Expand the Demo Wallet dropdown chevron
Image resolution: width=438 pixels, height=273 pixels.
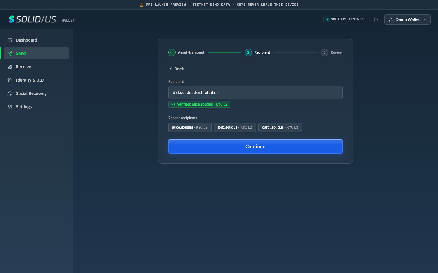(425, 19)
